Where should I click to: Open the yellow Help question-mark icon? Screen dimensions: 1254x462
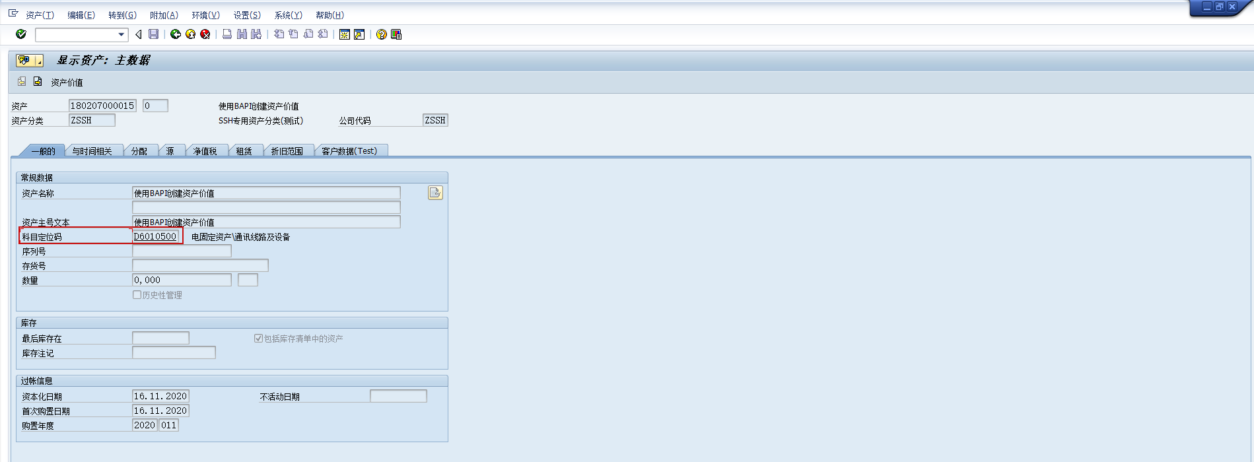click(381, 34)
